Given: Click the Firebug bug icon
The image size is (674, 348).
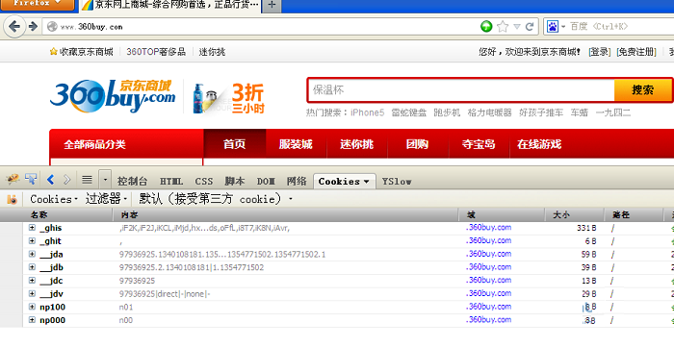Looking at the screenshot, I should [x=13, y=180].
